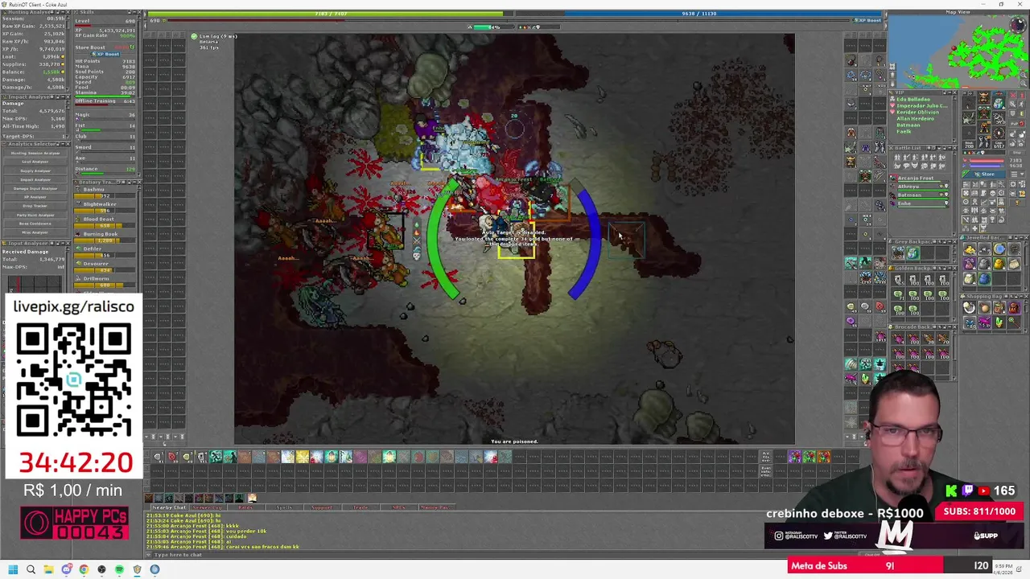Open the Trade chat tab
1030x579 pixels.
pyautogui.click(x=360, y=507)
